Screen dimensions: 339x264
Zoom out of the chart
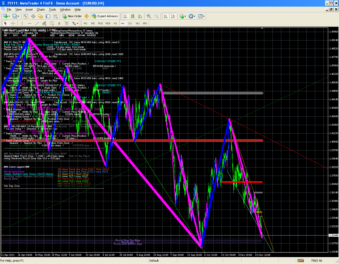coord(156,16)
